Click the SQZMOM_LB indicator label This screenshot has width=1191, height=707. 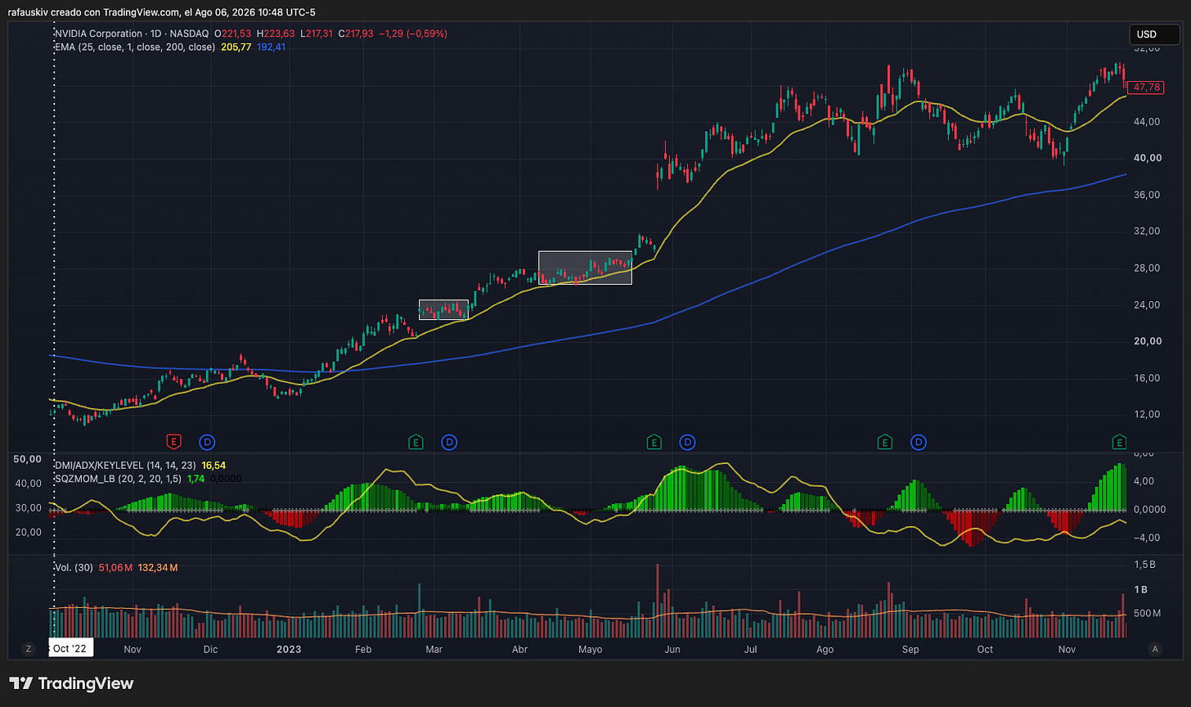tap(118, 478)
